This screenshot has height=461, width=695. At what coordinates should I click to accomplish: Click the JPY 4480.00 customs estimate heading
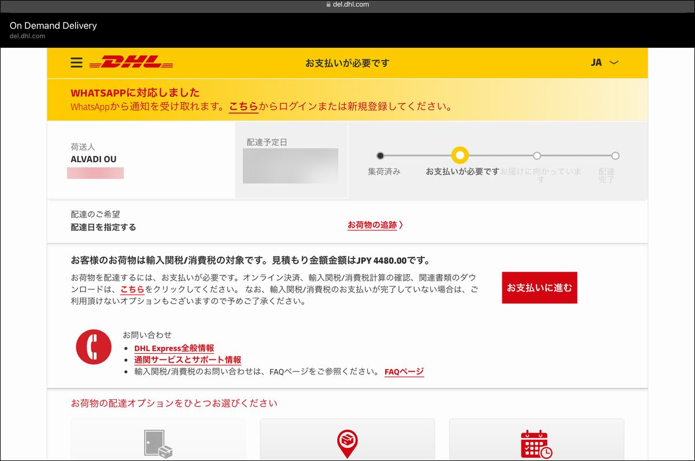(x=250, y=260)
